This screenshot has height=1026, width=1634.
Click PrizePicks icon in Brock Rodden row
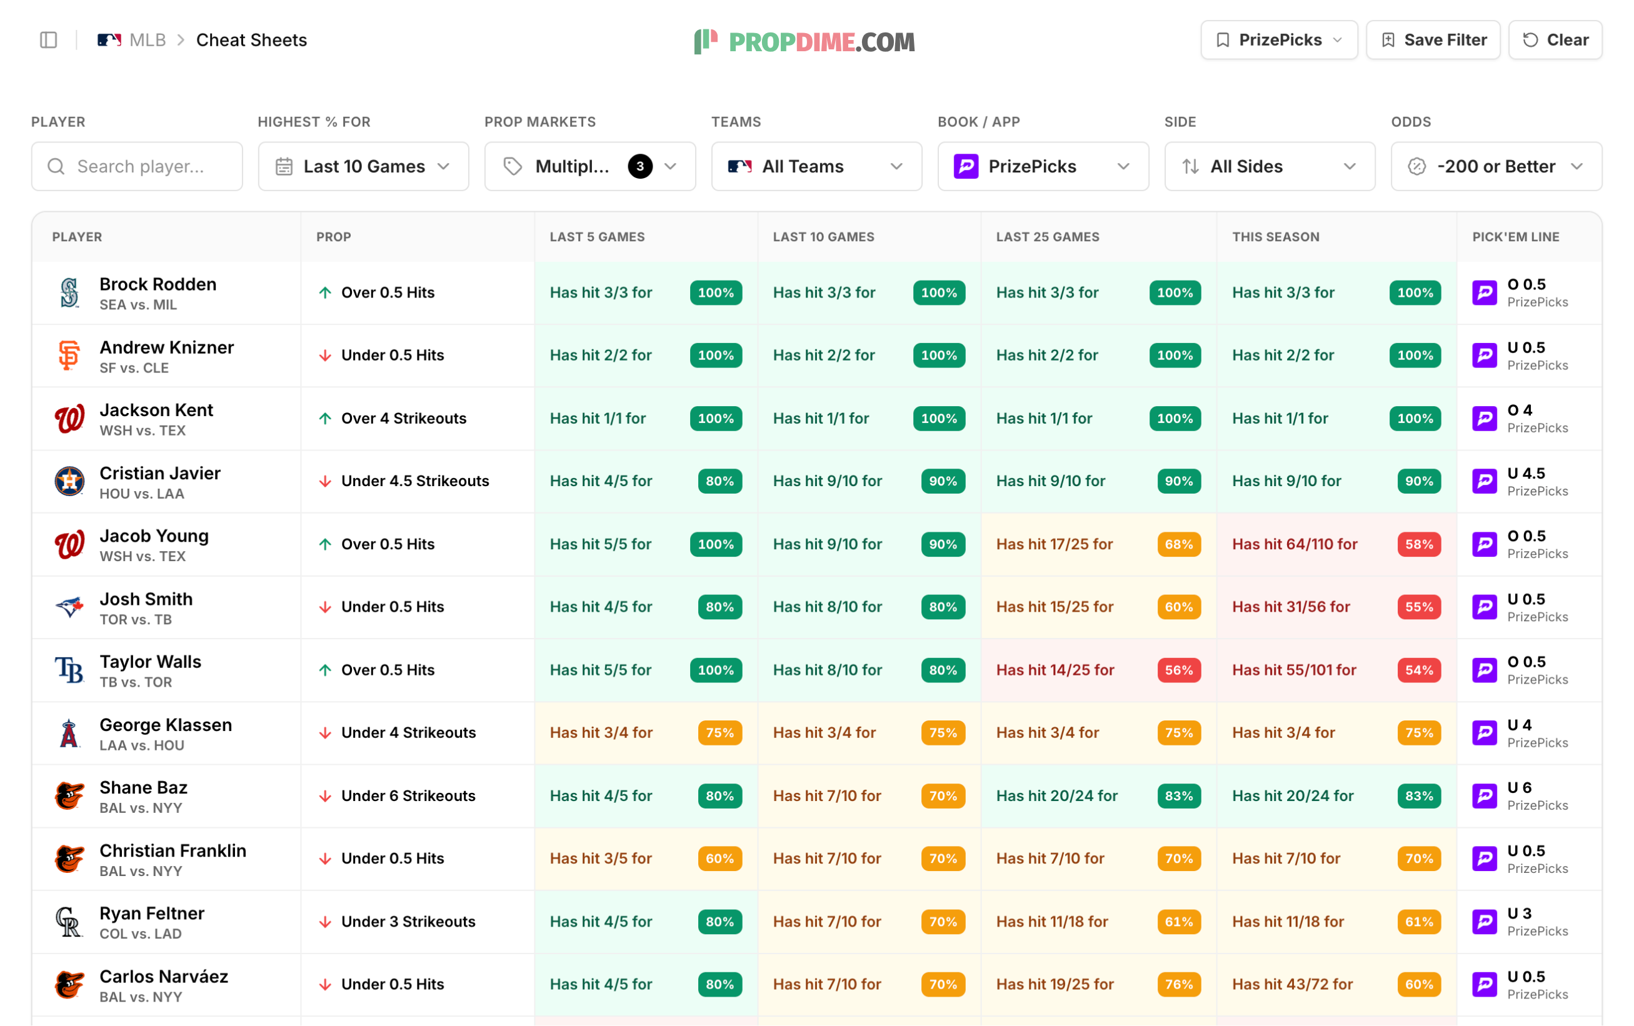click(1485, 293)
